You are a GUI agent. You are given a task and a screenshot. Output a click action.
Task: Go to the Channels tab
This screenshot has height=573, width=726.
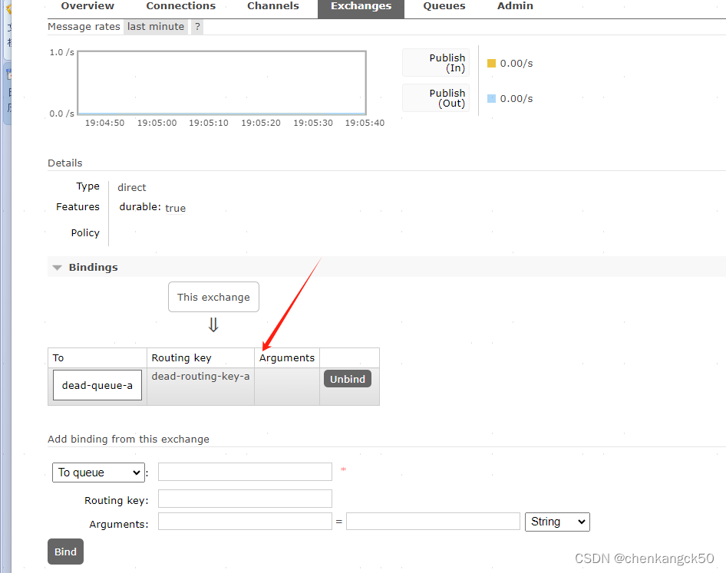click(x=272, y=6)
